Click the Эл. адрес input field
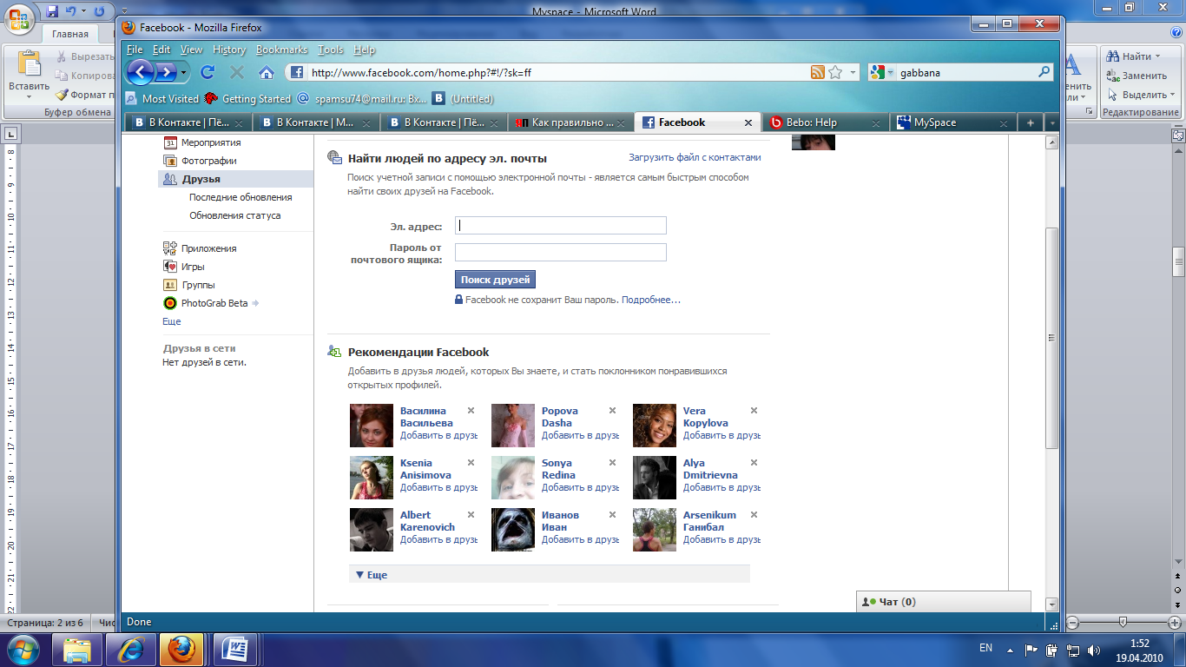The width and height of the screenshot is (1186, 667). [561, 226]
